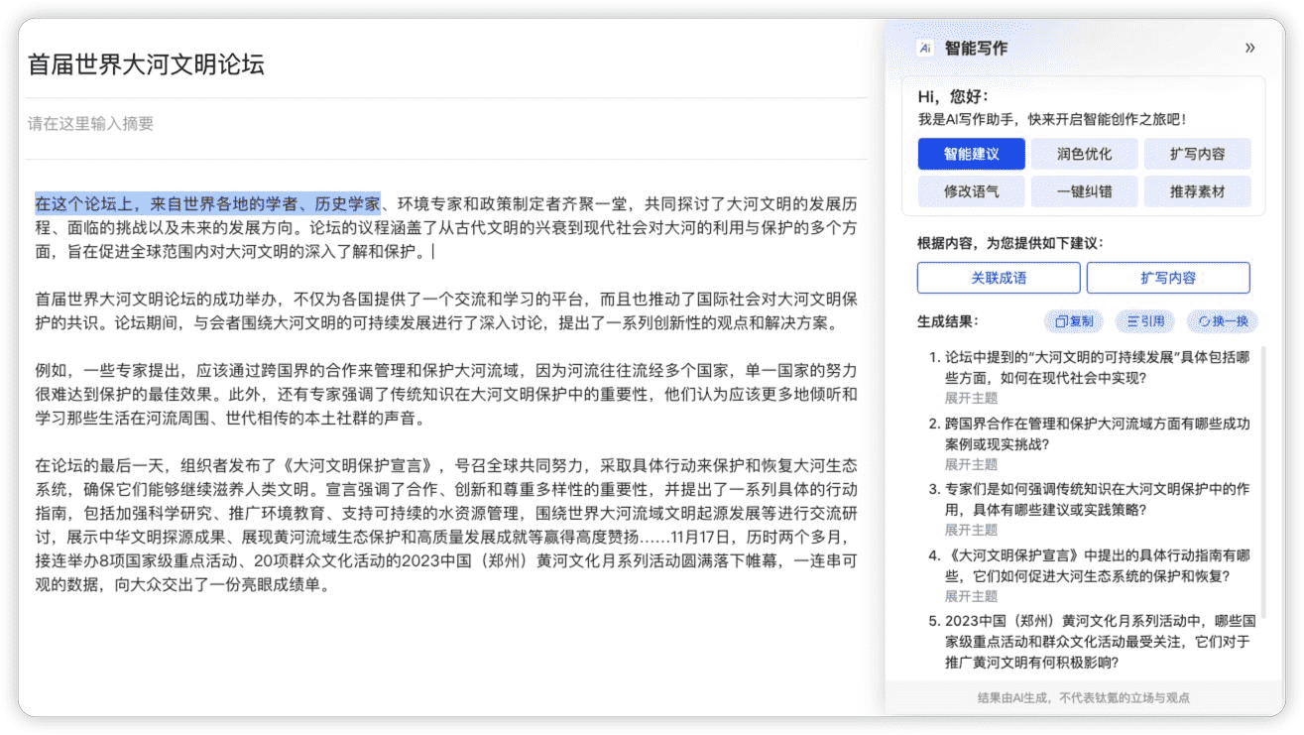Choose the 扩写内容 option in the top grid
The width and height of the screenshot is (1304, 735).
pos(1197,154)
